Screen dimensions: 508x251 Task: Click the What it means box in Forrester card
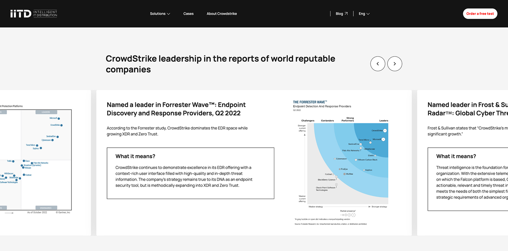pyautogui.click(x=190, y=173)
